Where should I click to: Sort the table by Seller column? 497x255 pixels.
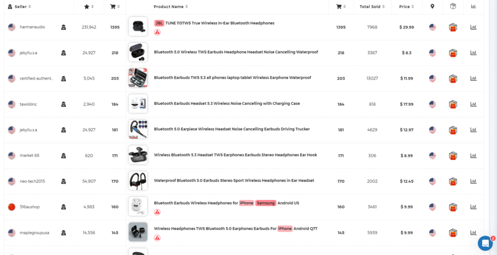(20, 7)
